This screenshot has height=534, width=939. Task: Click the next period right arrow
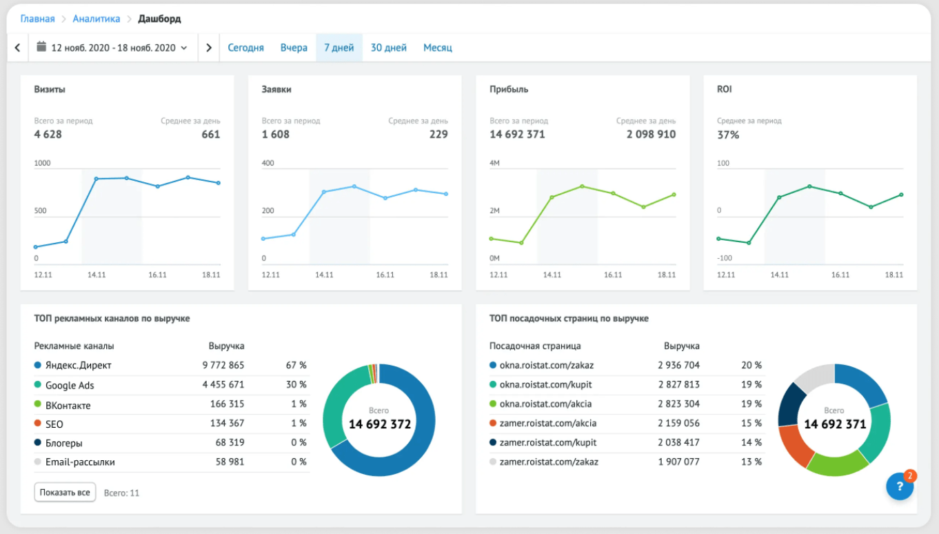209,48
